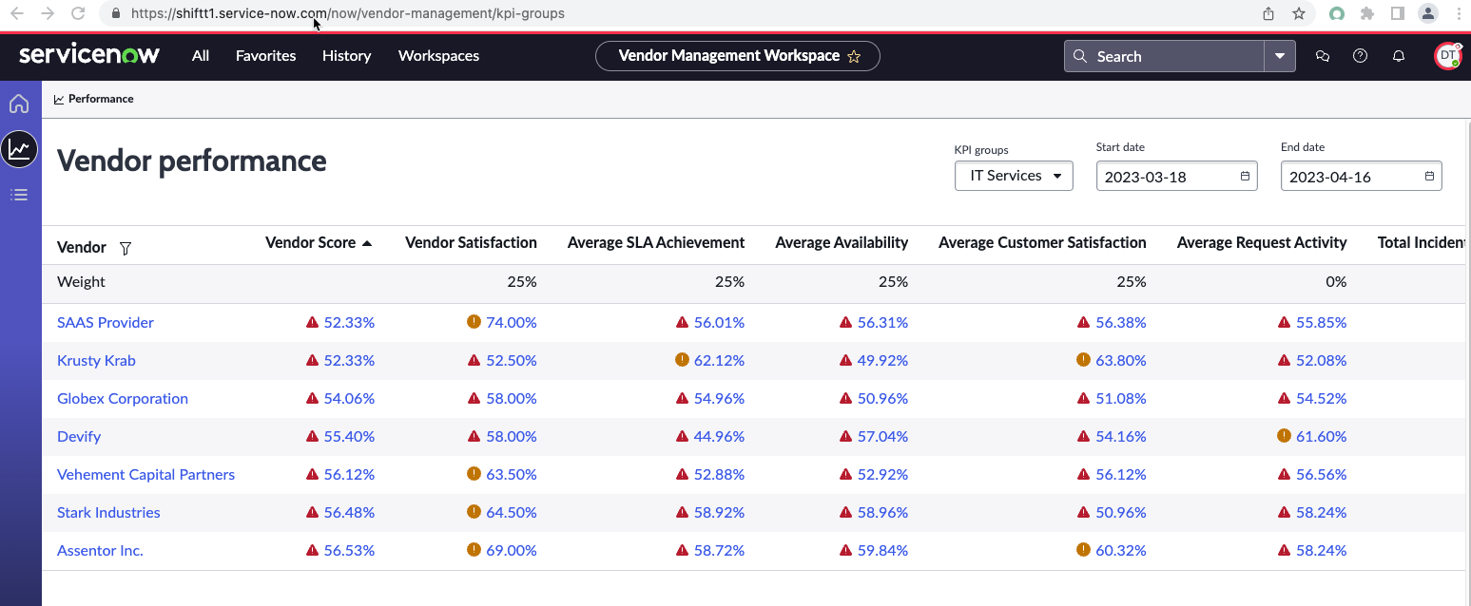
Task: Click Devify's 44.96% SLA achievement value
Action: [x=719, y=437]
